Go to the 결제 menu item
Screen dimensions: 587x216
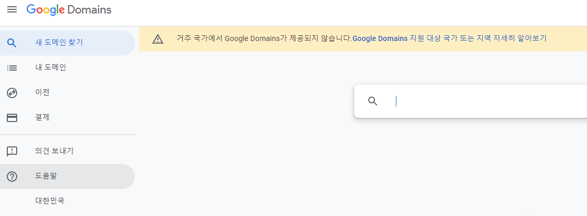[x=67, y=118]
